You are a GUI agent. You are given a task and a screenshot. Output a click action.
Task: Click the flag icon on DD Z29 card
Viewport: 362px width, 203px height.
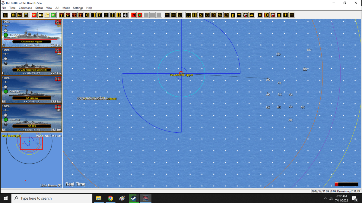click(58, 107)
